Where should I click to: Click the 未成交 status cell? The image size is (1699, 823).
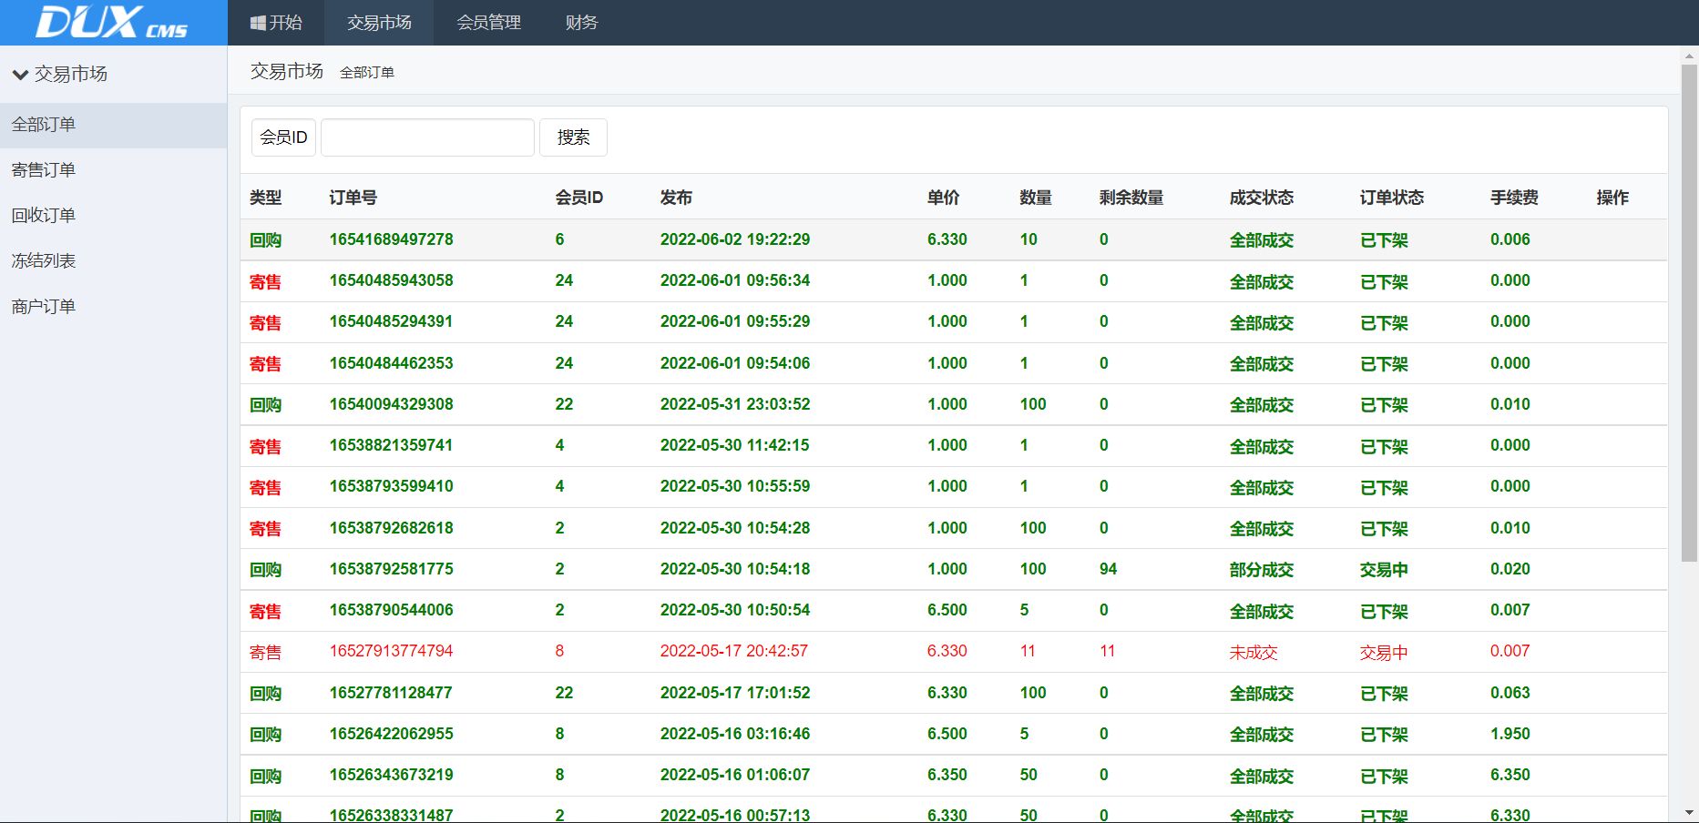point(1254,652)
